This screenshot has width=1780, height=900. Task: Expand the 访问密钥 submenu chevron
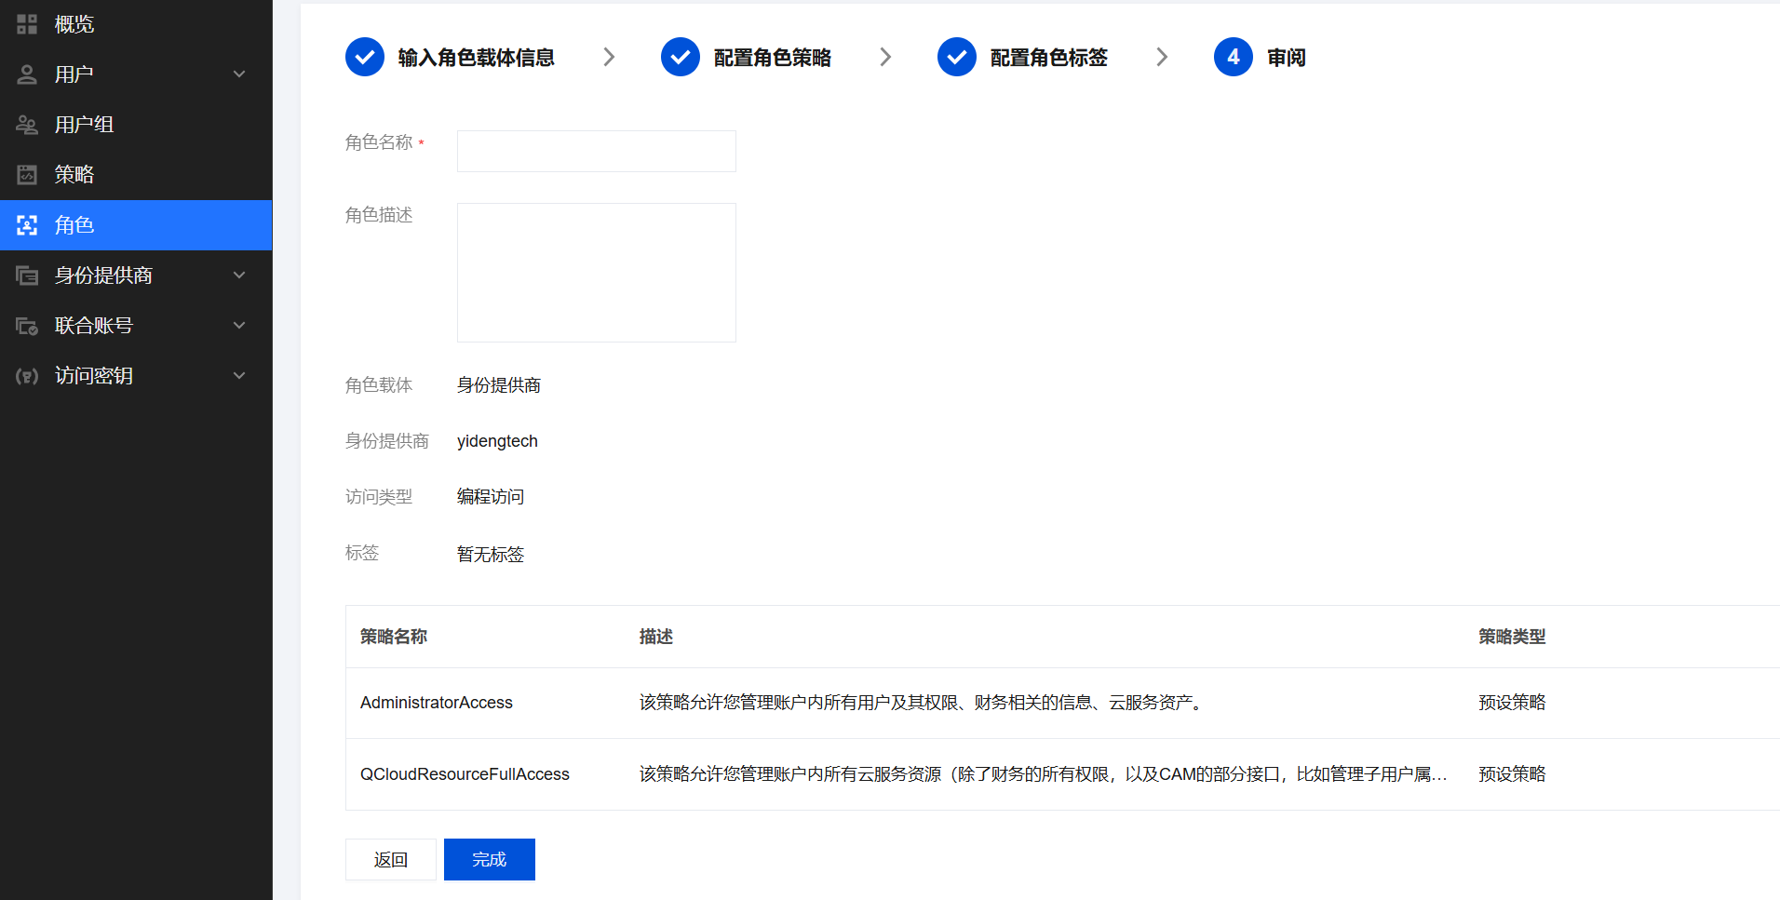[x=239, y=376]
